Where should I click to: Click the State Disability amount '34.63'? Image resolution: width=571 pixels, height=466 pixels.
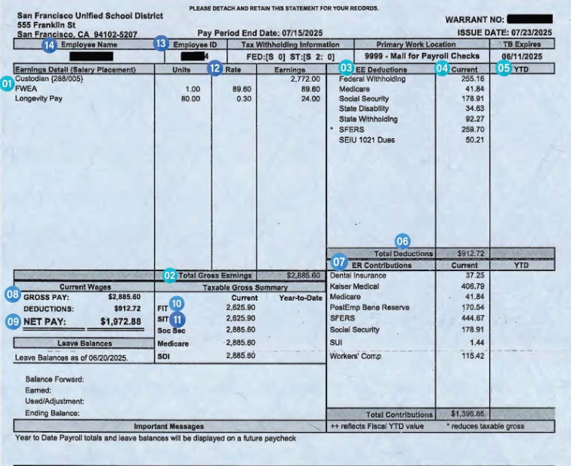point(474,109)
